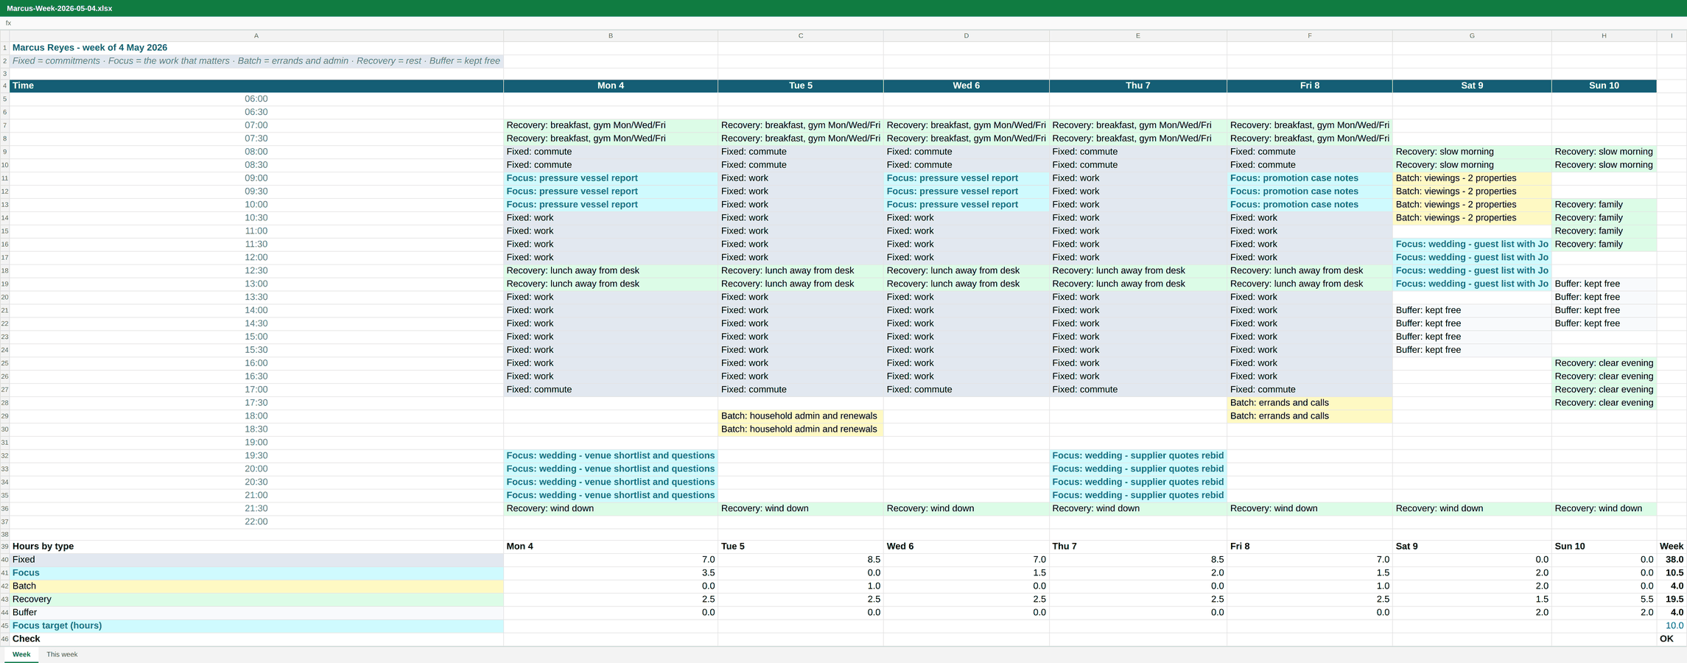Select Sunday 21:30 Recovery: wind down cell
1687x663 pixels.
pos(1604,508)
